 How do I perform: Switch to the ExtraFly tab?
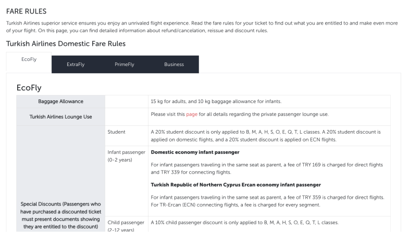(x=76, y=65)
